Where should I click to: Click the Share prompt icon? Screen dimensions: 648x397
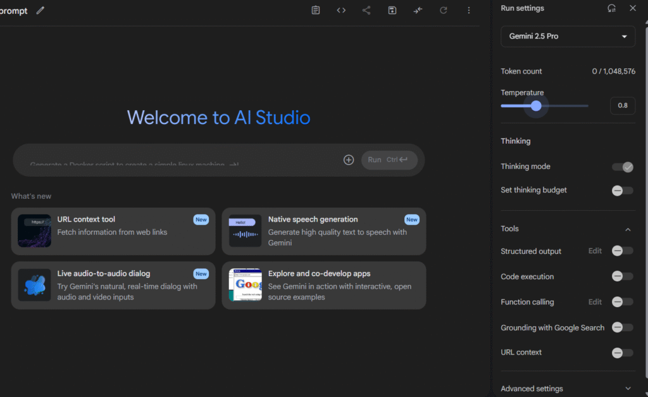[366, 10]
